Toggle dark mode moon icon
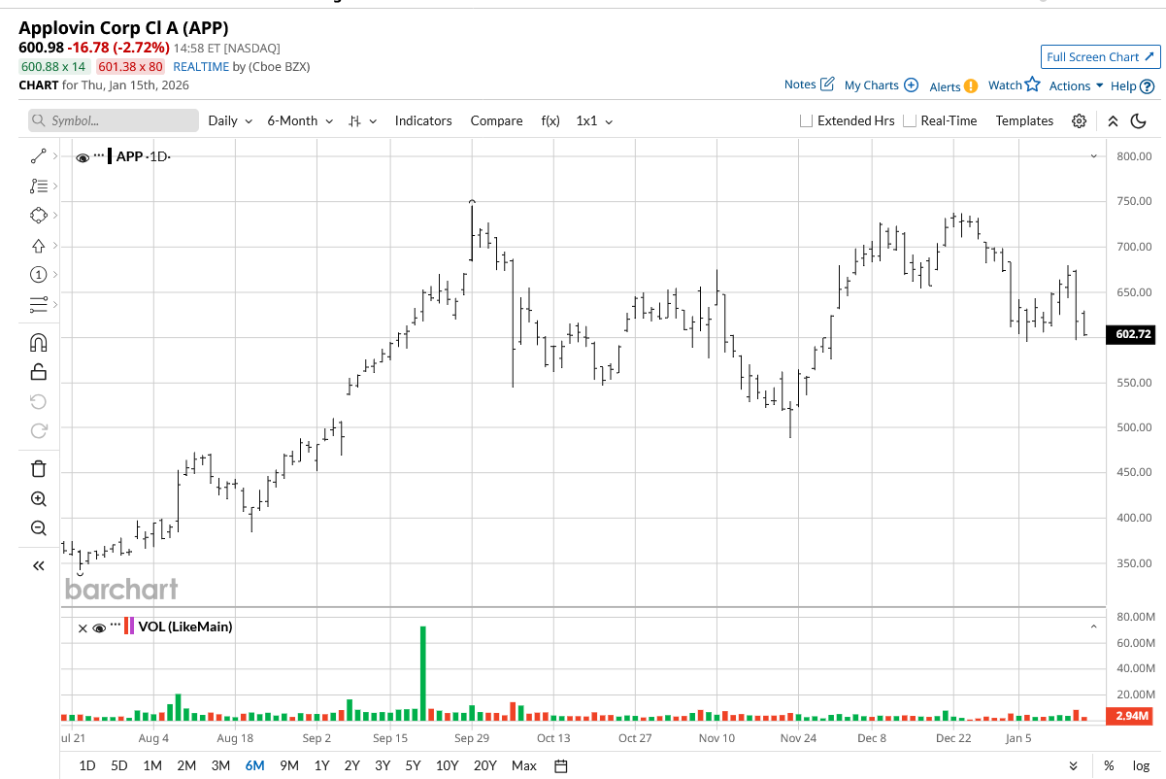 (x=1138, y=121)
